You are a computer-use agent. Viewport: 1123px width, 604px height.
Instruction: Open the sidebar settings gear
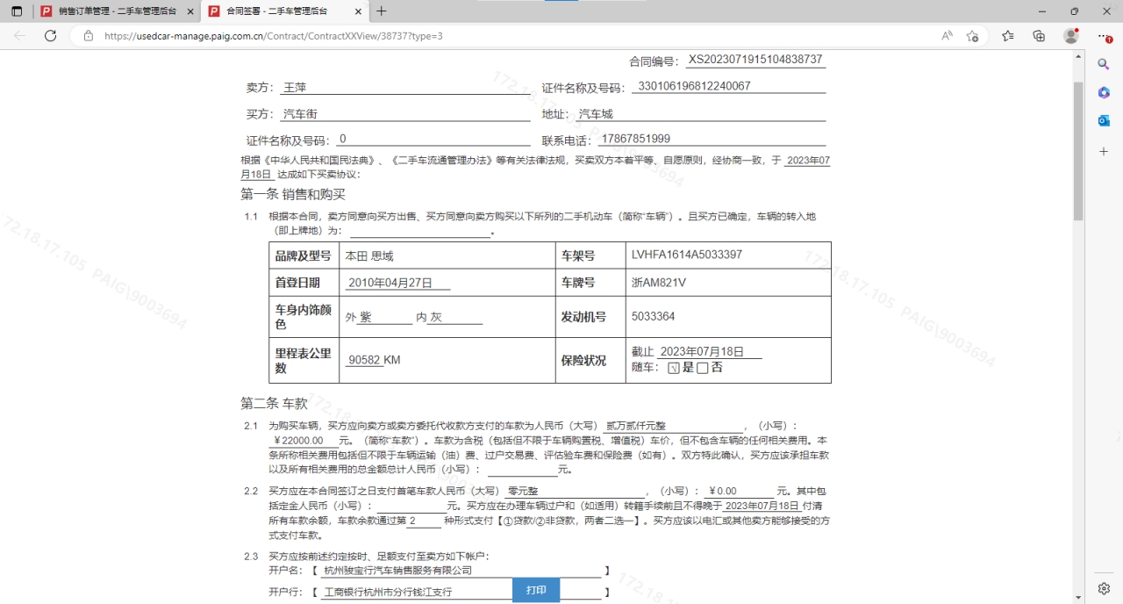[x=1104, y=588]
